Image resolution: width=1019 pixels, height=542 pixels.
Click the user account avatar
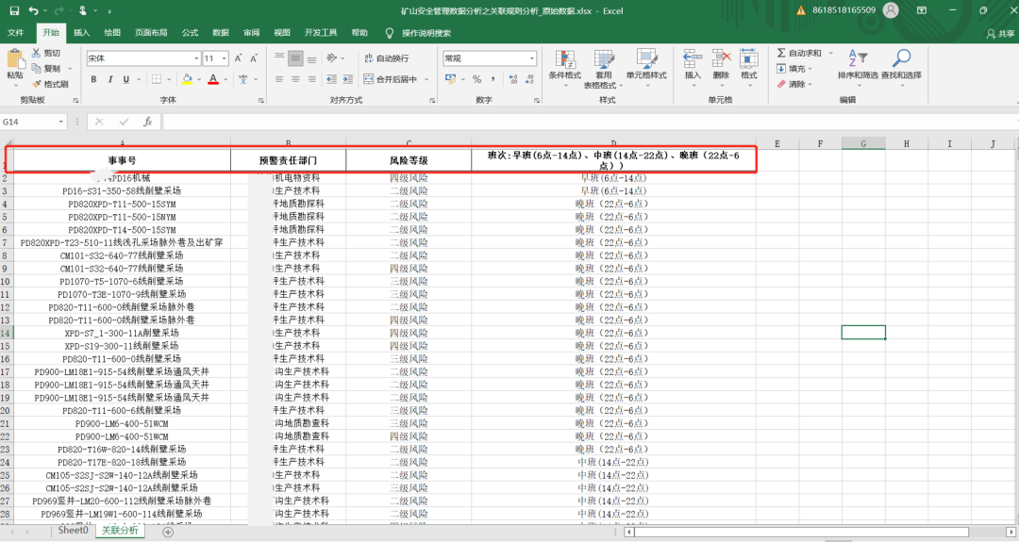coord(891,10)
